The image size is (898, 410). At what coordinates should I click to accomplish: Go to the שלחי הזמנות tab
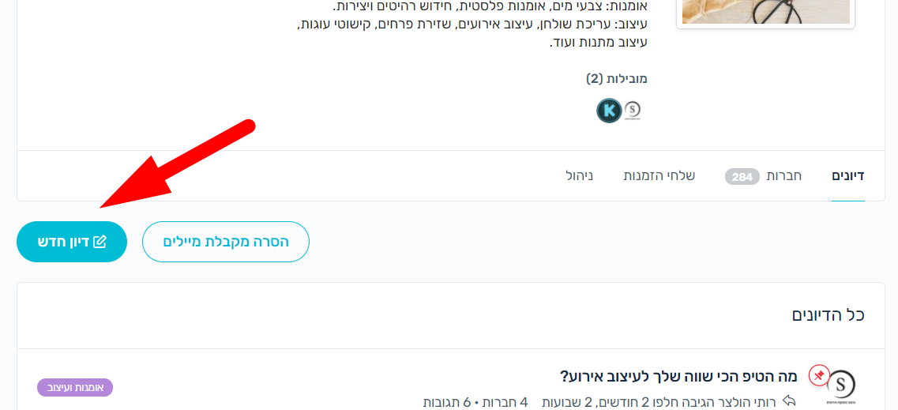659,175
